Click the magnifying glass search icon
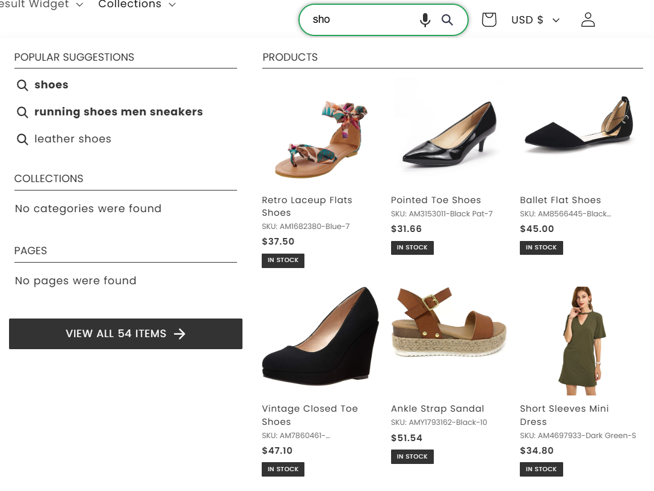This screenshot has width=654, height=491. pyautogui.click(x=447, y=19)
